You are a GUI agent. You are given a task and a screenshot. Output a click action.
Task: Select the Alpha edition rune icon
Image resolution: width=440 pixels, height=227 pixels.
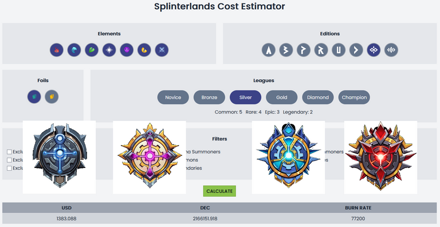point(269,50)
